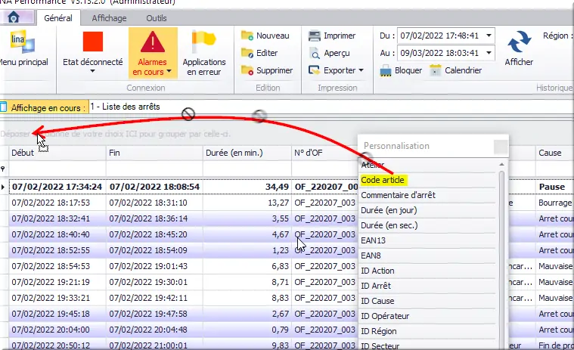574x350 pixels.
Task: Open Applications en erreur flag icon
Action: (203, 41)
